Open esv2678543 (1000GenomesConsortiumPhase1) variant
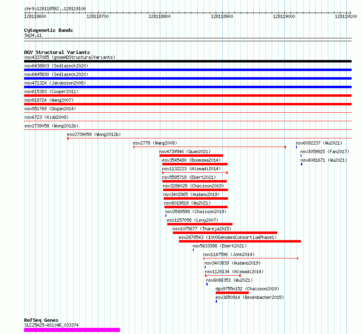The width and height of the screenshot is (363, 334). tap(228, 237)
